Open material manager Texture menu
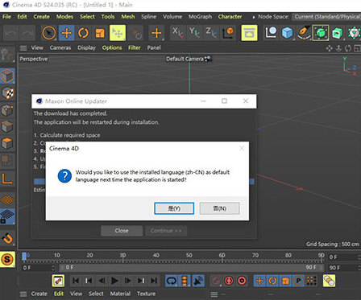This screenshot has width=361, height=300. click(146, 294)
